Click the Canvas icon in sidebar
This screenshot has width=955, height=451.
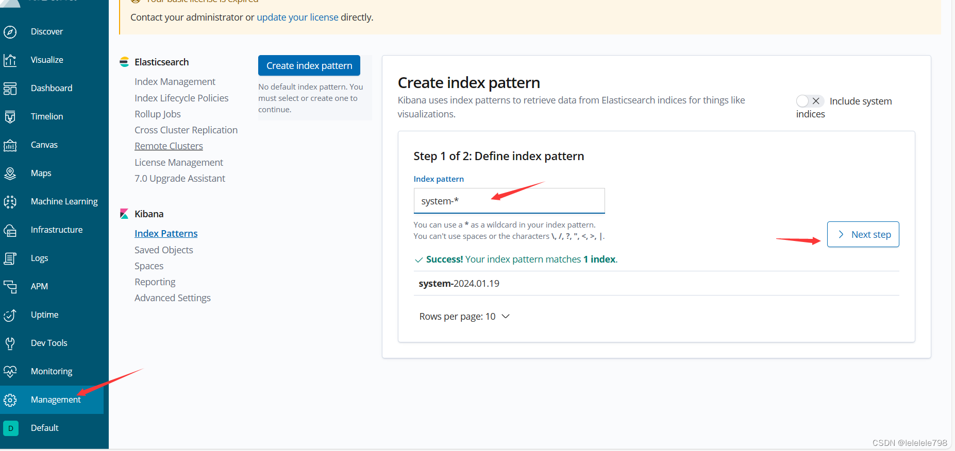[10, 145]
